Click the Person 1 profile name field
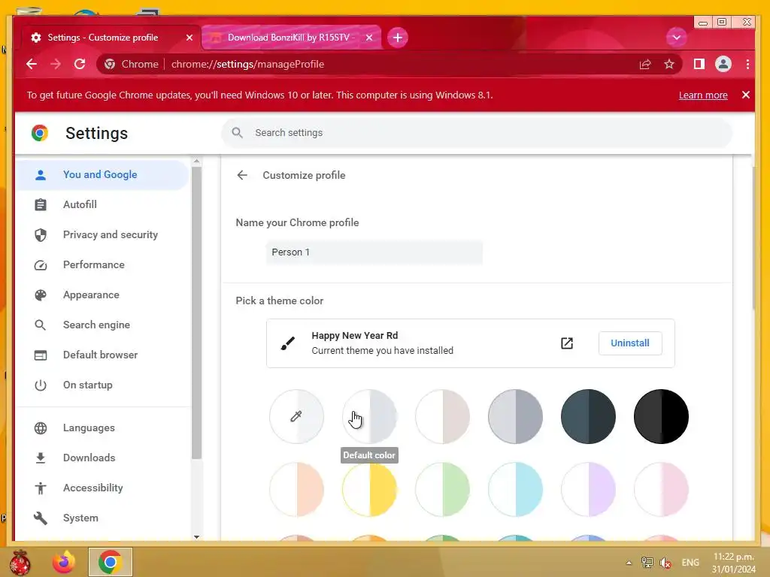The width and height of the screenshot is (770, 577). 374,252
